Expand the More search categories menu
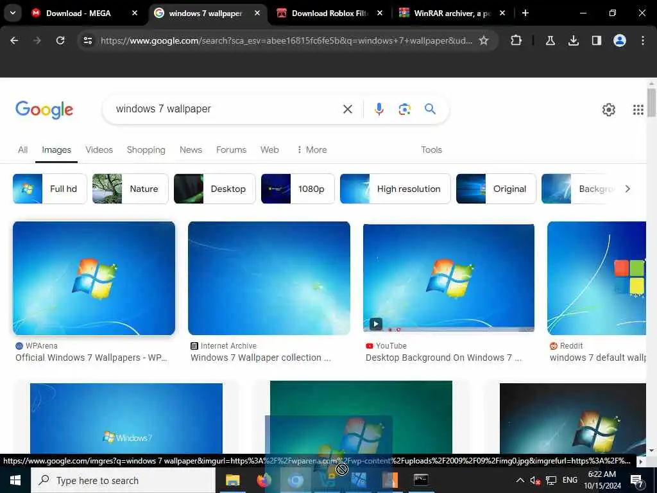Screen dimensions: 657x493 [312, 150]
